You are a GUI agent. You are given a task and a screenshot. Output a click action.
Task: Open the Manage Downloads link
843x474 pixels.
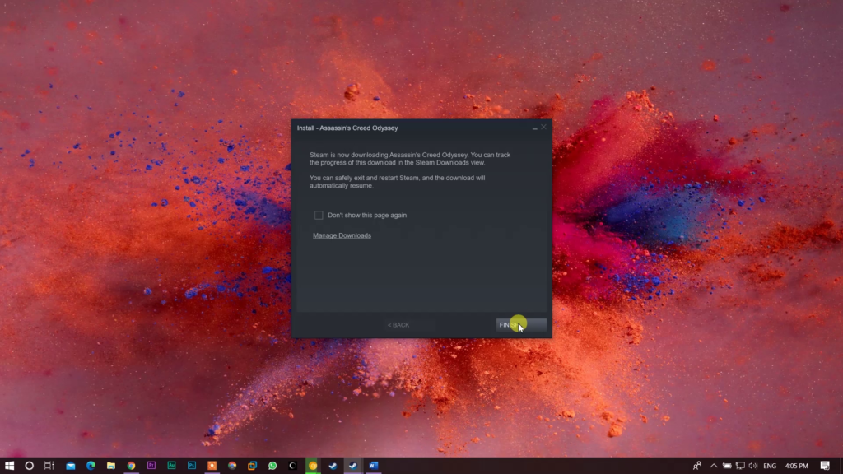click(342, 235)
